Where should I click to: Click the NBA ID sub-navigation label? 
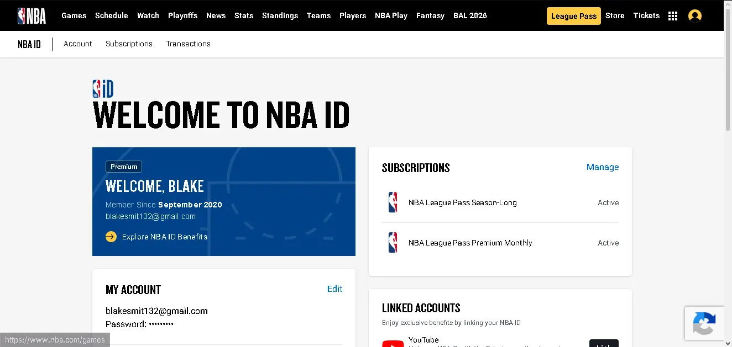click(29, 44)
